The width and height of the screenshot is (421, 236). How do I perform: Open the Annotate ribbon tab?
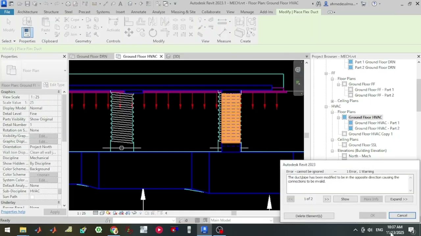tap(138, 12)
